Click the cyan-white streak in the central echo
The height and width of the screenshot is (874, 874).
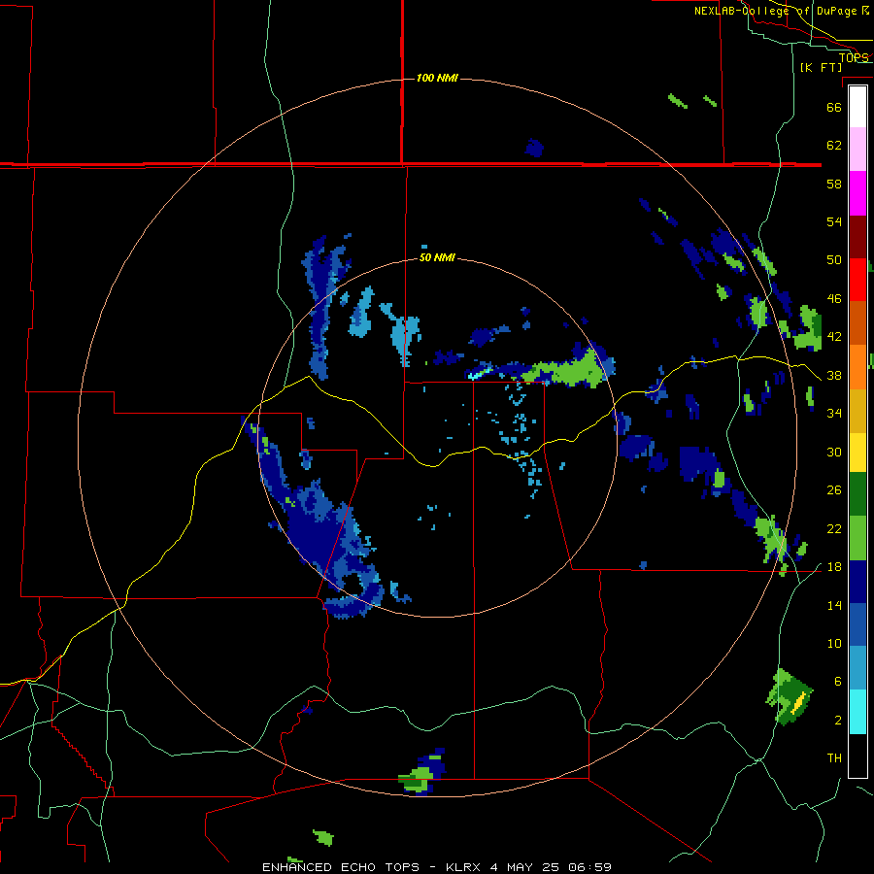pos(481,372)
